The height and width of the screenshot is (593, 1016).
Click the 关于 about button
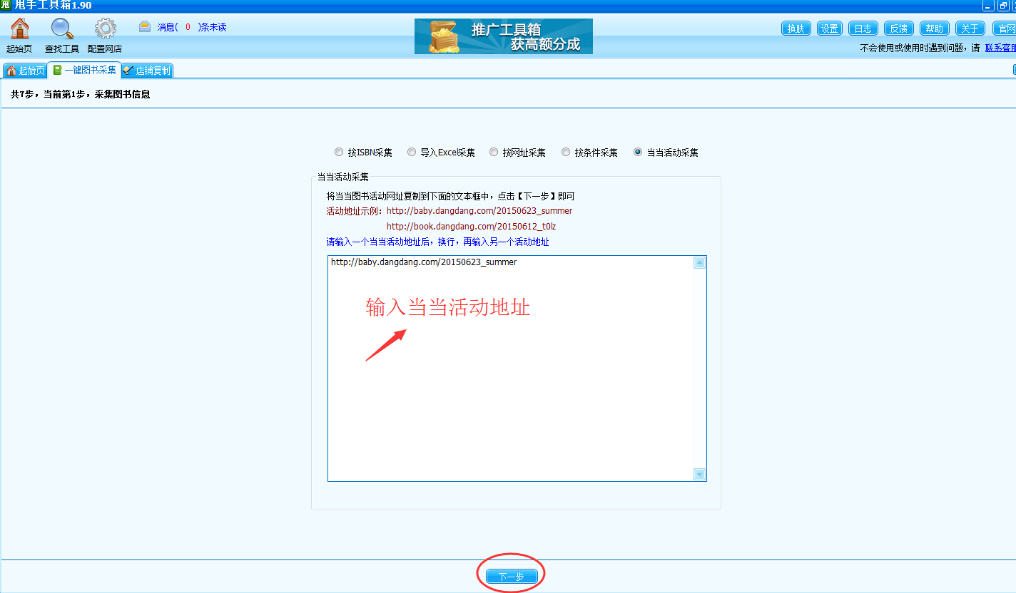970,29
